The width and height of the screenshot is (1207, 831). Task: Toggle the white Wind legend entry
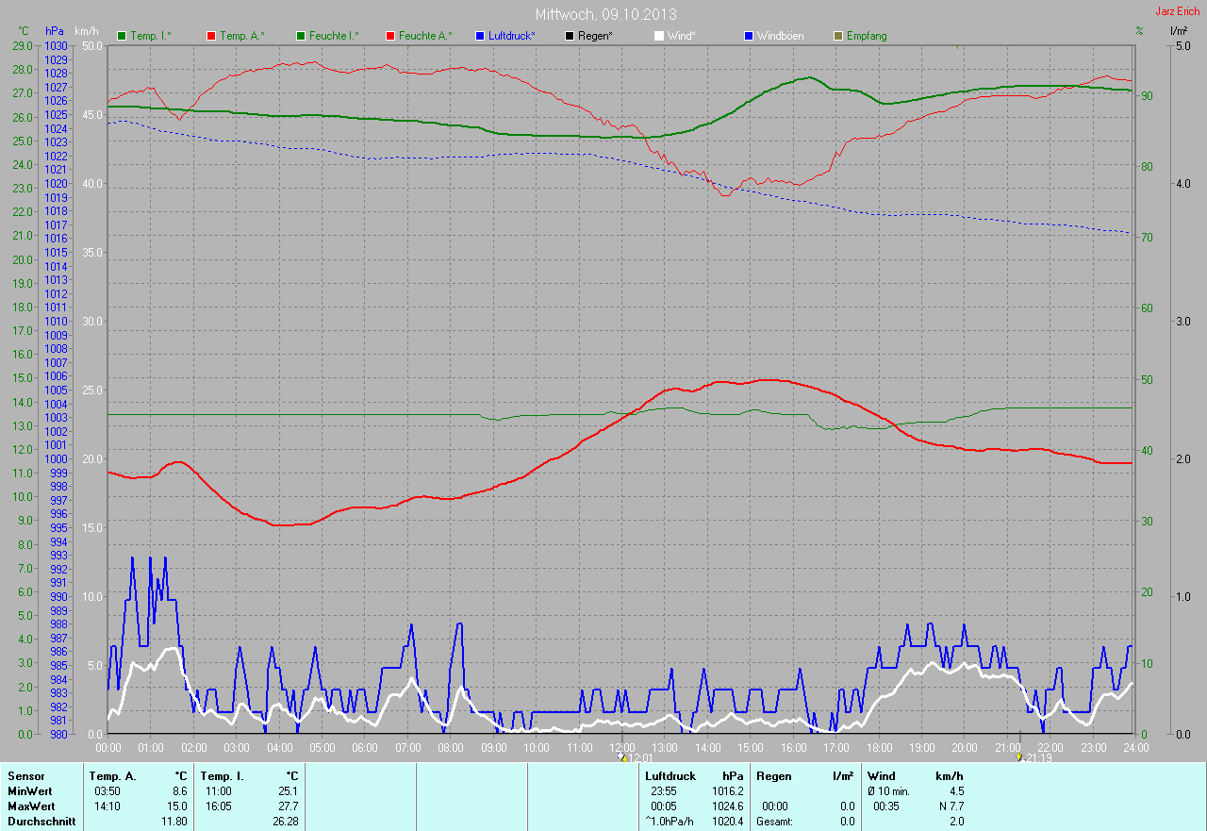659,36
